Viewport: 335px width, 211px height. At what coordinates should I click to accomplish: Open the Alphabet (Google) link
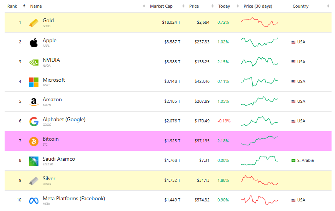(64, 120)
